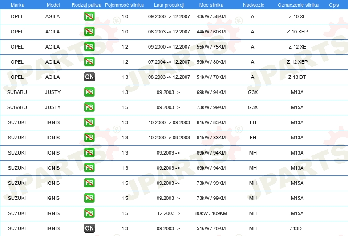
Task: Click the Nadwozie column header
Action: (x=254, y=5)
